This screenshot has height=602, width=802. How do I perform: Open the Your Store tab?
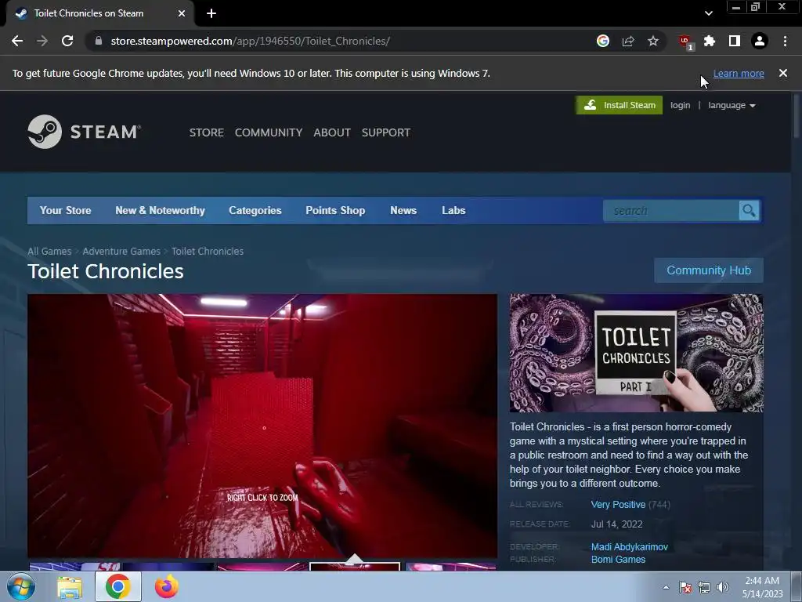click(x=66, y=210)
